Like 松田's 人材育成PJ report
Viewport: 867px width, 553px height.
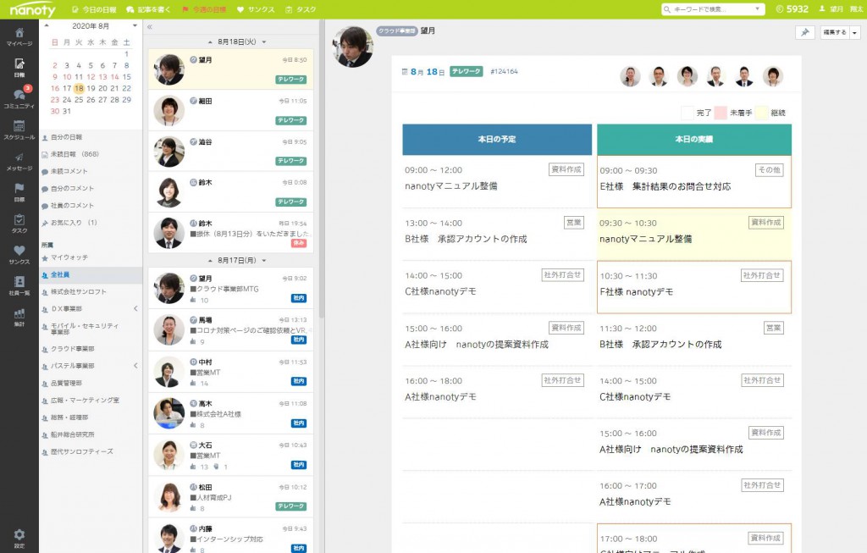point(193,508)
